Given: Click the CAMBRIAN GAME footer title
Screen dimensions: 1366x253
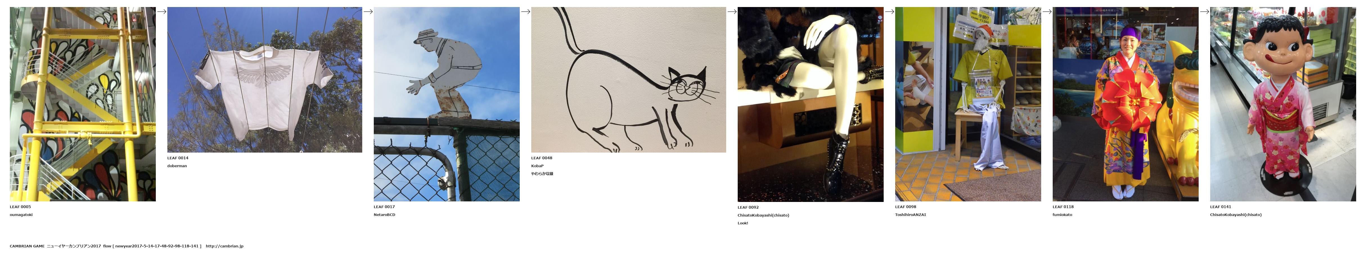Looking at the screenshot, I should [27, 246].
